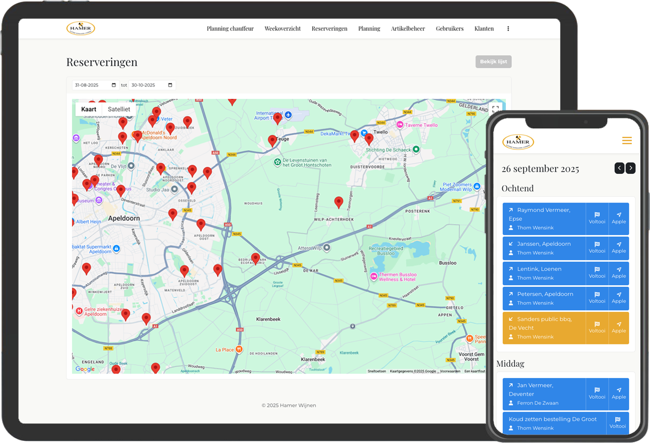Open start date picker calendar icon

pos(114,85)
